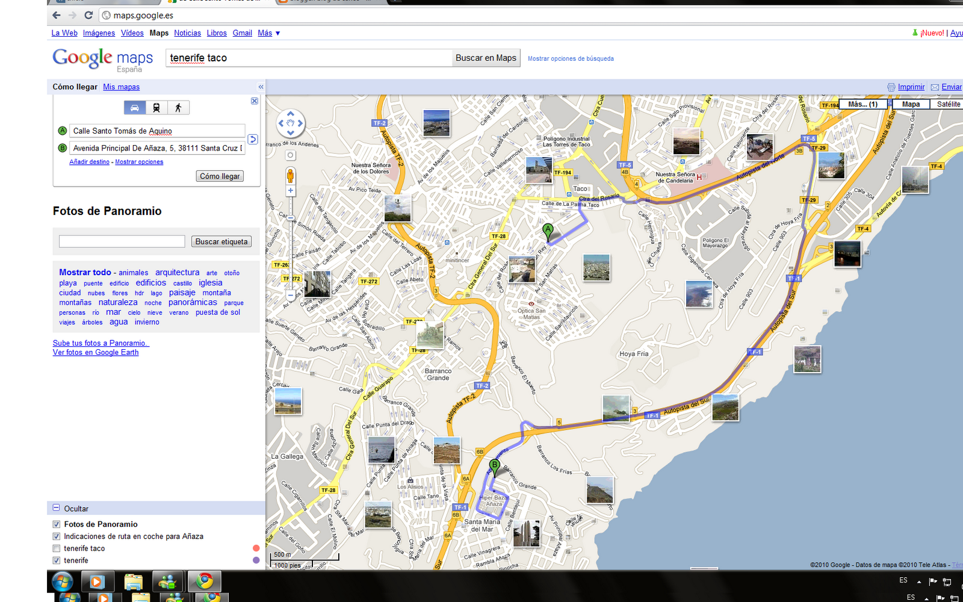
Task: Click the purple 'tenerife' color dot
Action: [x=256, y=560]
